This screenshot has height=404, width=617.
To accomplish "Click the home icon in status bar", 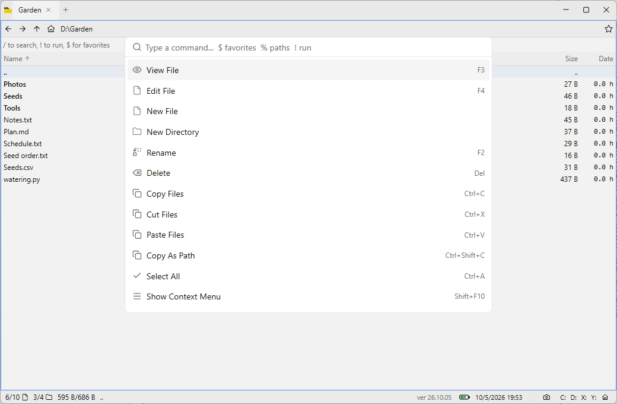I will (605, 397).
